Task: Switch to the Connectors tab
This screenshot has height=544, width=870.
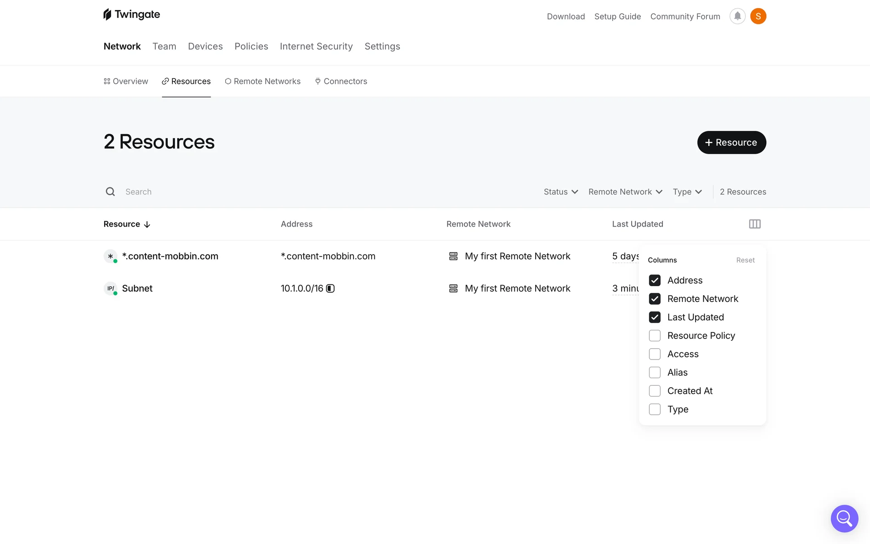Action: (341, 81)
